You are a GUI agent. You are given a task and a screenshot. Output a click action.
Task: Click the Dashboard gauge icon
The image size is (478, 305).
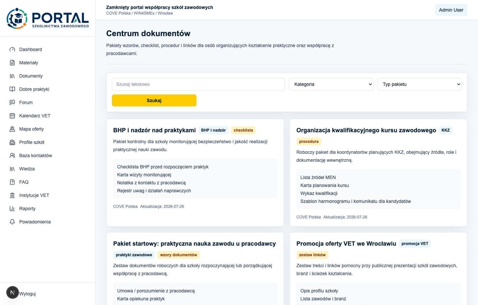point(12,49)
